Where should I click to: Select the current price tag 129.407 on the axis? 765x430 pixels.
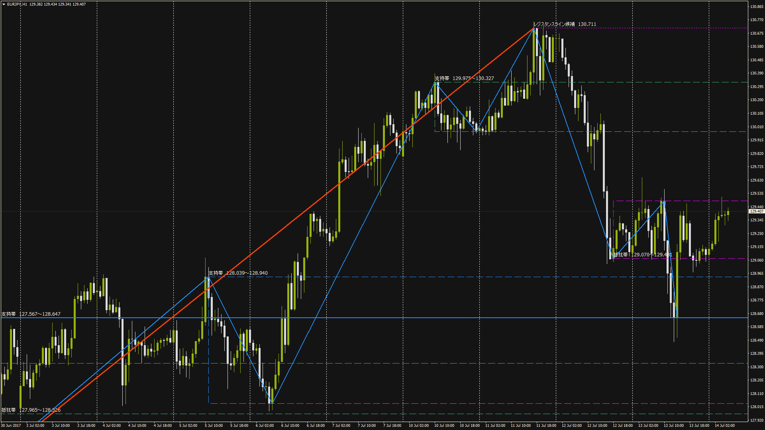(757, 211)
